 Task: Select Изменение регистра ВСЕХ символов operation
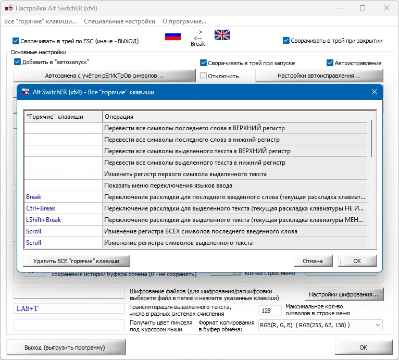[234, 231]
